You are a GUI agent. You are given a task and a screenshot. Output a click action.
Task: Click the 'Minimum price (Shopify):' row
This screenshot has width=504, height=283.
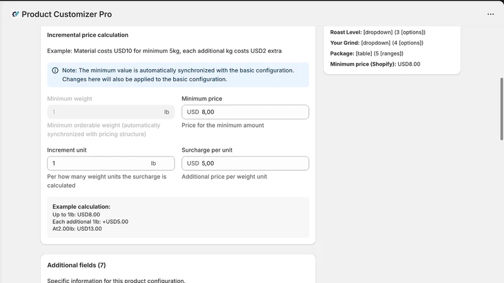375,64
